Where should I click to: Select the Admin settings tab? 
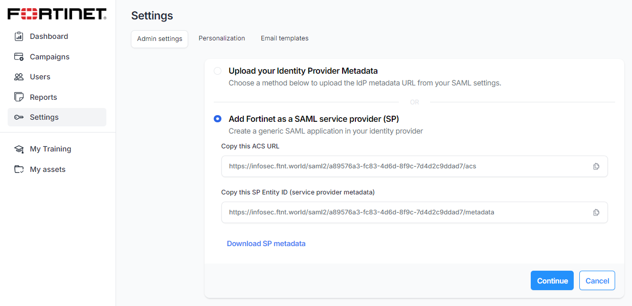[x=160, y=39]
